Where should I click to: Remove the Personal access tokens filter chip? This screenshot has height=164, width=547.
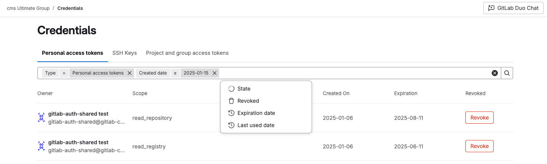coord(130,73)
